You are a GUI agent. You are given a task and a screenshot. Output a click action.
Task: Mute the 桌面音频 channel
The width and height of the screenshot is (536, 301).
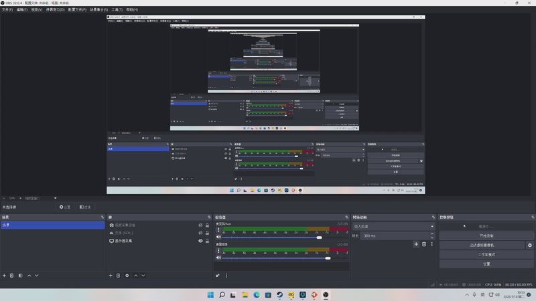click(218, 258)
